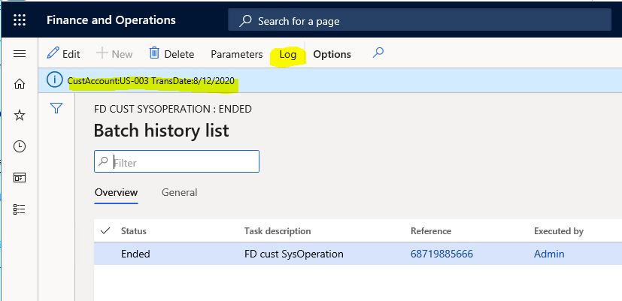Open Modules list icon in sidebar
The image size is (622, 301).
20,209
